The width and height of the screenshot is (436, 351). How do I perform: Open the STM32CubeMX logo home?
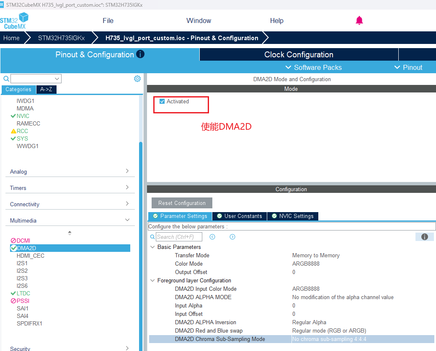point(14,21)
